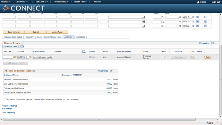This screenshot has height=125, width=222.
Task: Click Personalize link in Absence Events
Action: click(x=204, y=43)
